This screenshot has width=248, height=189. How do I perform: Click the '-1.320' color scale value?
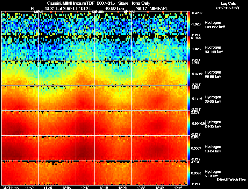(196, 24)
